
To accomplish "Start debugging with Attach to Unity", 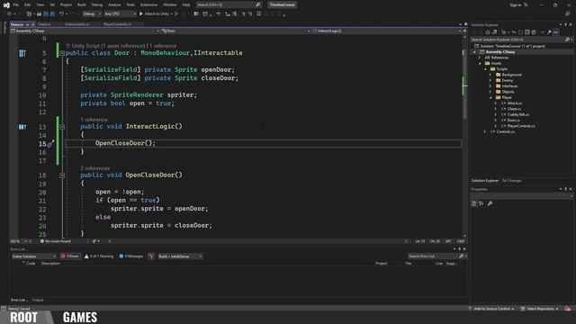I will pyautogui.click(x=154, y=14).
